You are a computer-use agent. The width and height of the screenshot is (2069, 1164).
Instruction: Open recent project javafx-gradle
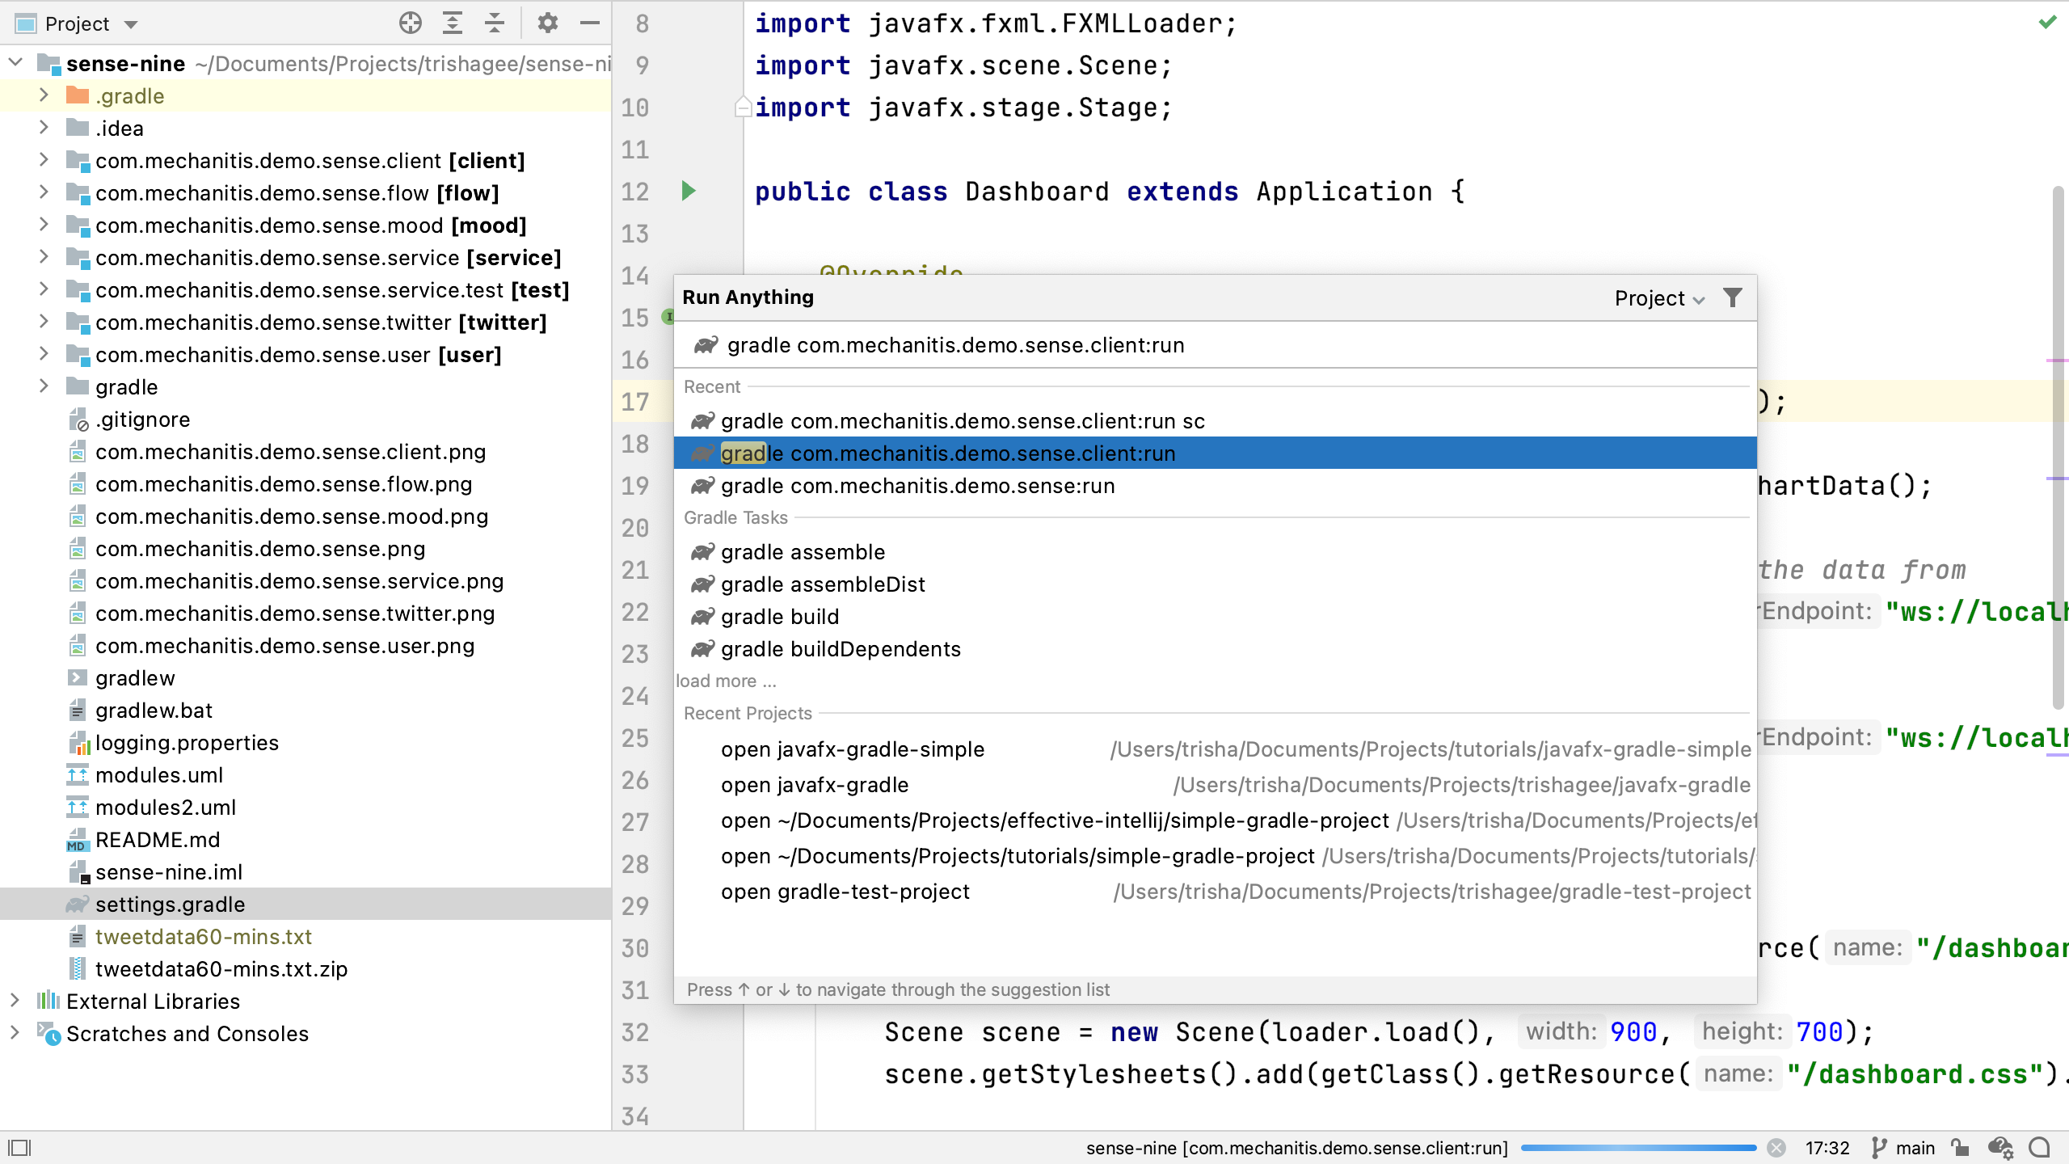[x=1215, y=785]
